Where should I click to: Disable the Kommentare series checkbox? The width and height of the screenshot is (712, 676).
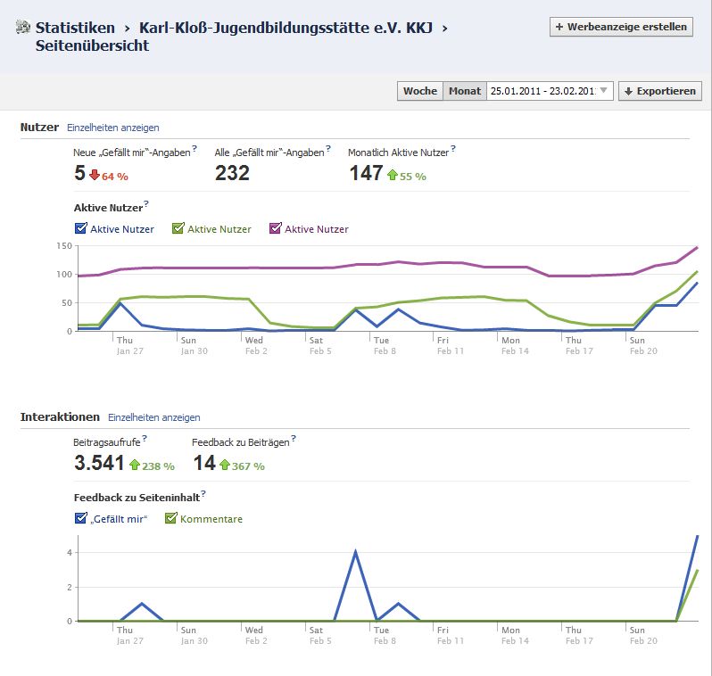coord(170,519)
